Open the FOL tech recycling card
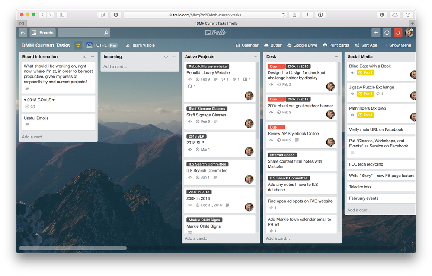432x276 pixels. tap(381, 164)
